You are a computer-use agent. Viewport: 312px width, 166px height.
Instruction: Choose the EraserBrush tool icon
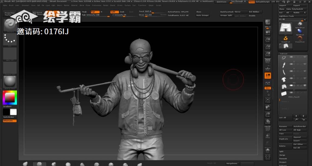pos(300,39)
